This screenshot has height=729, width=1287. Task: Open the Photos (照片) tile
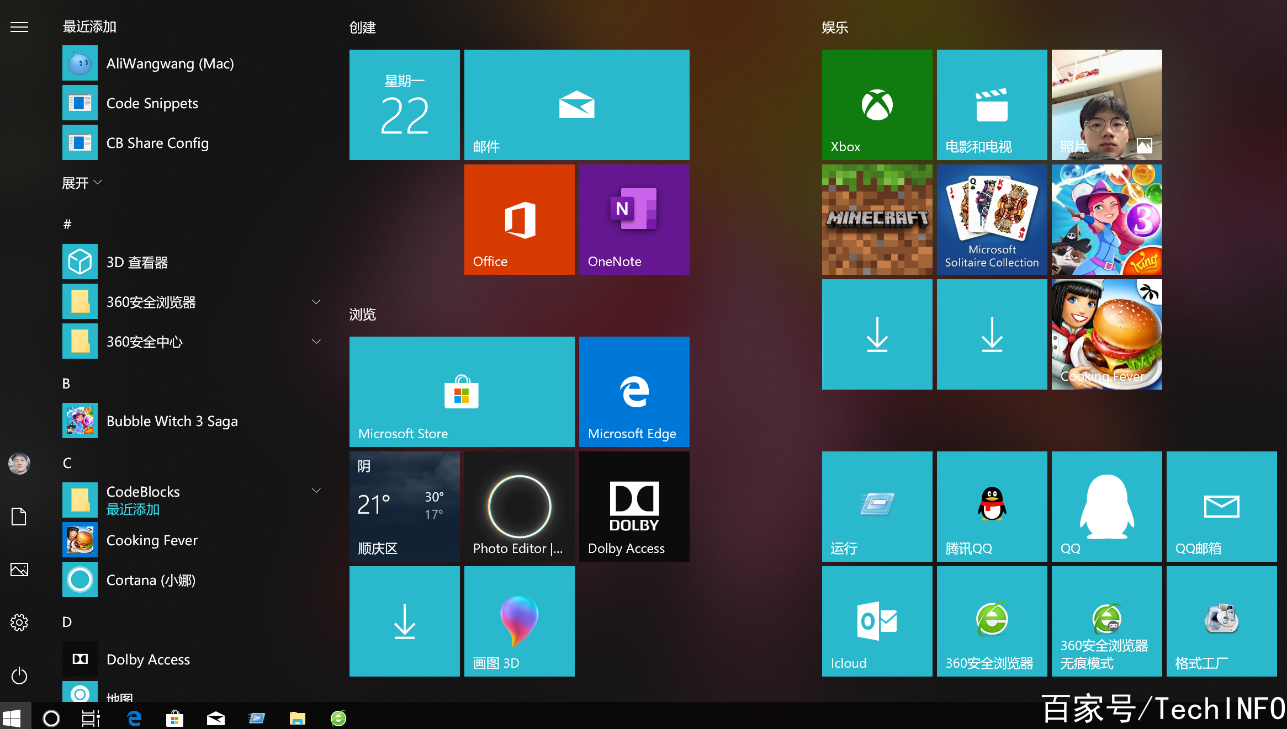coord(1106,105)
